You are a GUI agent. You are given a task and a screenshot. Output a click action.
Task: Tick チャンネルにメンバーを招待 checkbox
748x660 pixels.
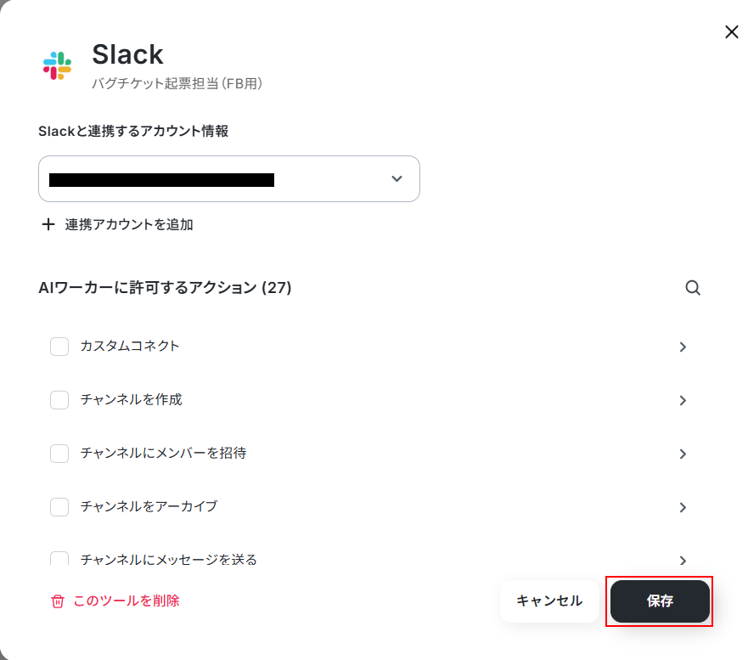coord(59,454)
